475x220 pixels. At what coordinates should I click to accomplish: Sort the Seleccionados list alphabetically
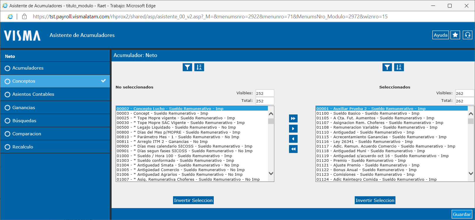tap(399, 67)
